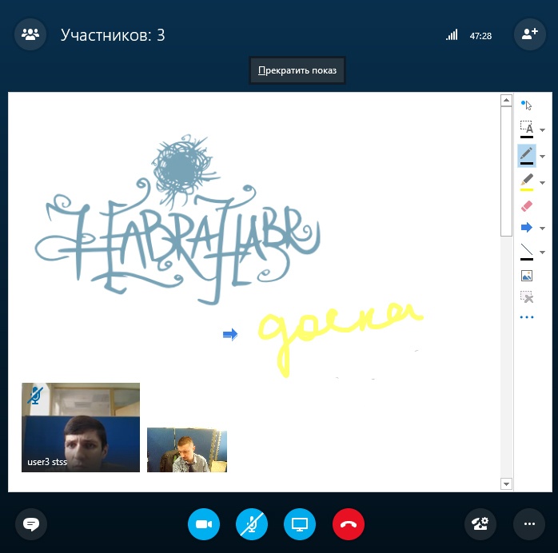Expand the pen color options arrow
Screen dimensions: 558x553
pyautogui.click(x=542, y=157)
